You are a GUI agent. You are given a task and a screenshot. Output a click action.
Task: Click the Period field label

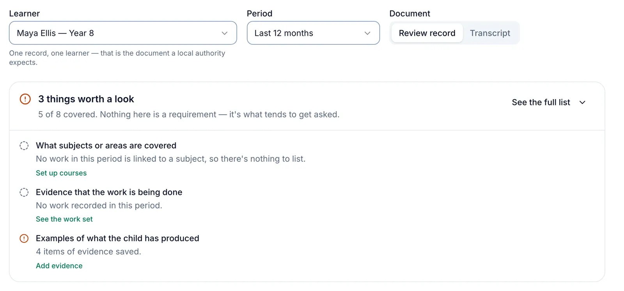(x=260, y=14)
